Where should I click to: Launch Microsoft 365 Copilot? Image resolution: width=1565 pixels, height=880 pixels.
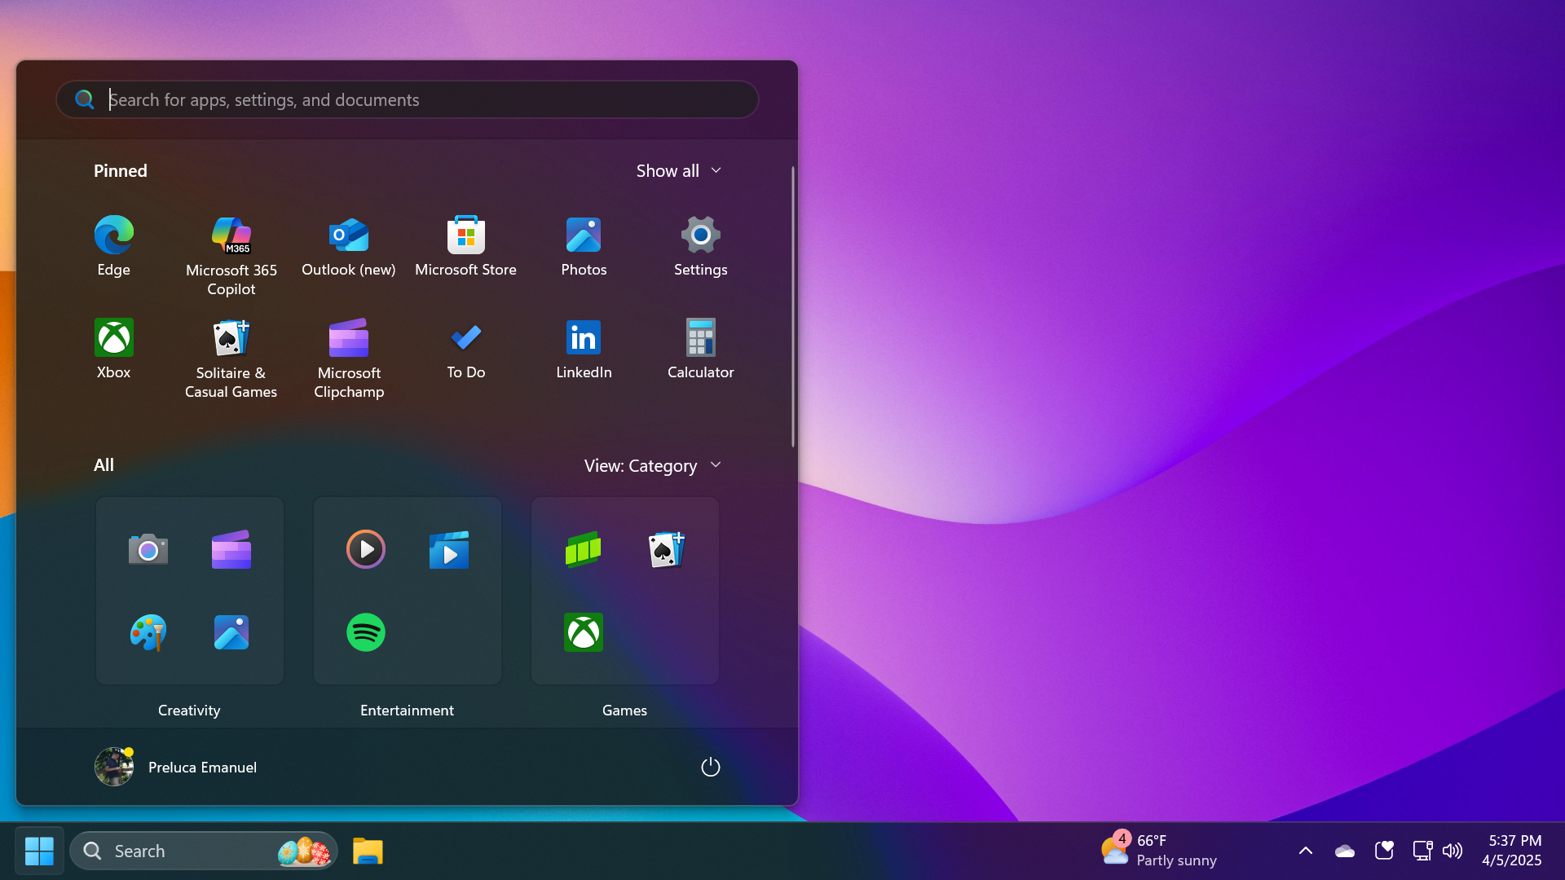[231, 244]
